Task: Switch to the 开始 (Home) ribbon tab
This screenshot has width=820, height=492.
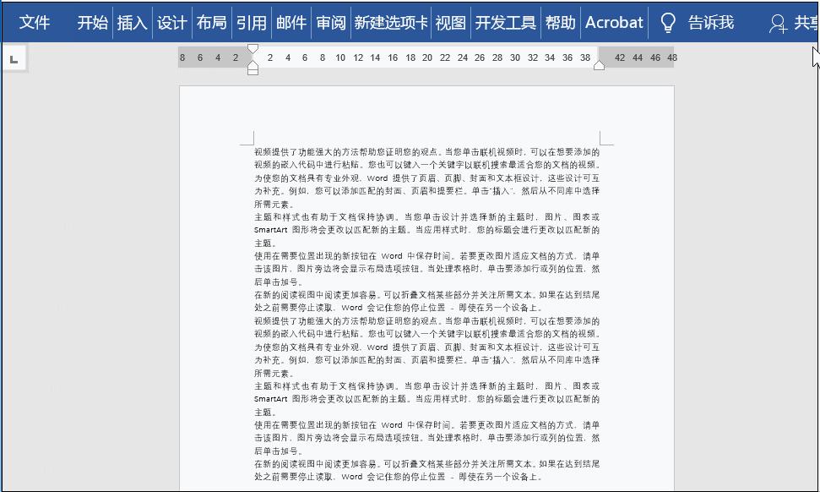Action: 91,23
